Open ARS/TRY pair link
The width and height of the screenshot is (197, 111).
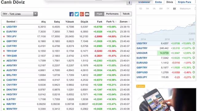coord(12,65)
